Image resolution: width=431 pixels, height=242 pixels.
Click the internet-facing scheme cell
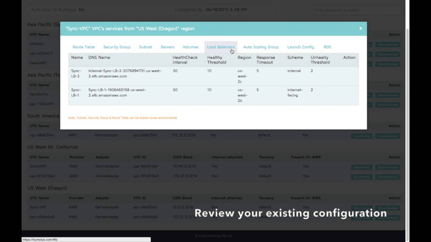pyautogui.click(x=295, y=92)
